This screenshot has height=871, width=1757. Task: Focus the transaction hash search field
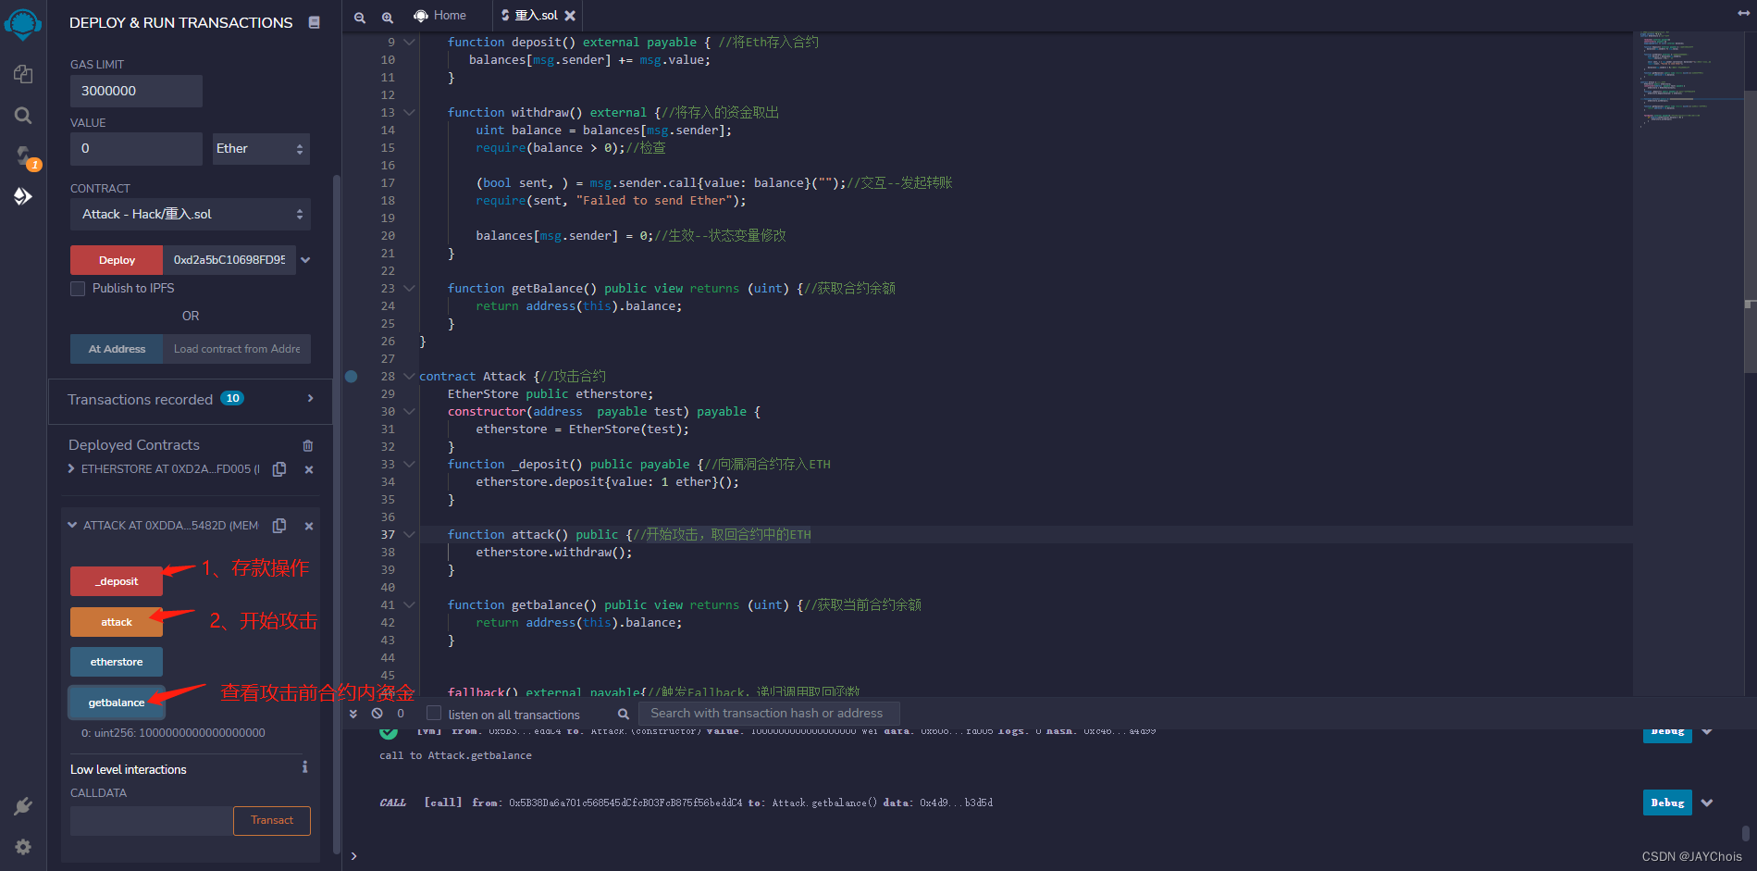tap(769, 714)
